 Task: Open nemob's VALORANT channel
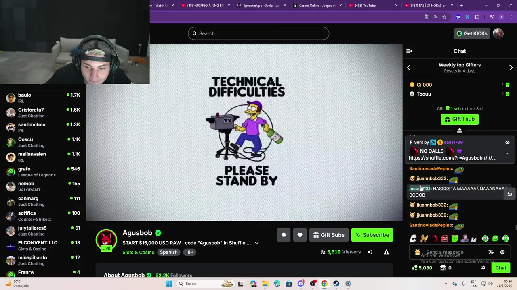[x=43, y=186]
